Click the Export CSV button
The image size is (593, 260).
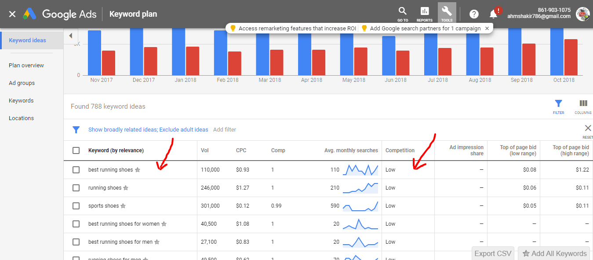tap(493, 253)
